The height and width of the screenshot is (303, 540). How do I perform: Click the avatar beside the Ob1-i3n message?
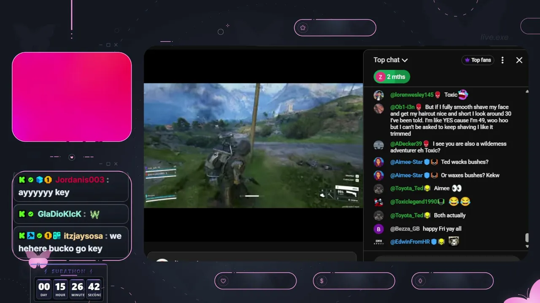(378, 108)
